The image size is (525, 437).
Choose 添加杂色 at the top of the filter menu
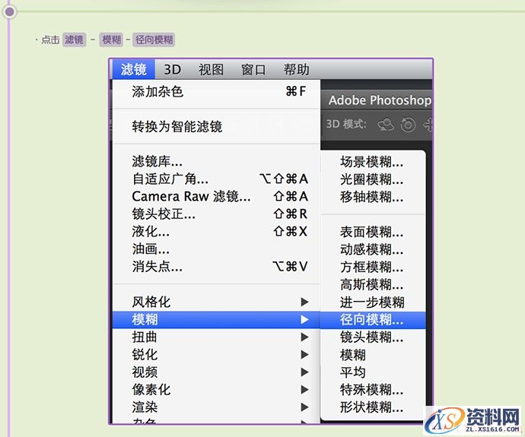pos(216,91)
